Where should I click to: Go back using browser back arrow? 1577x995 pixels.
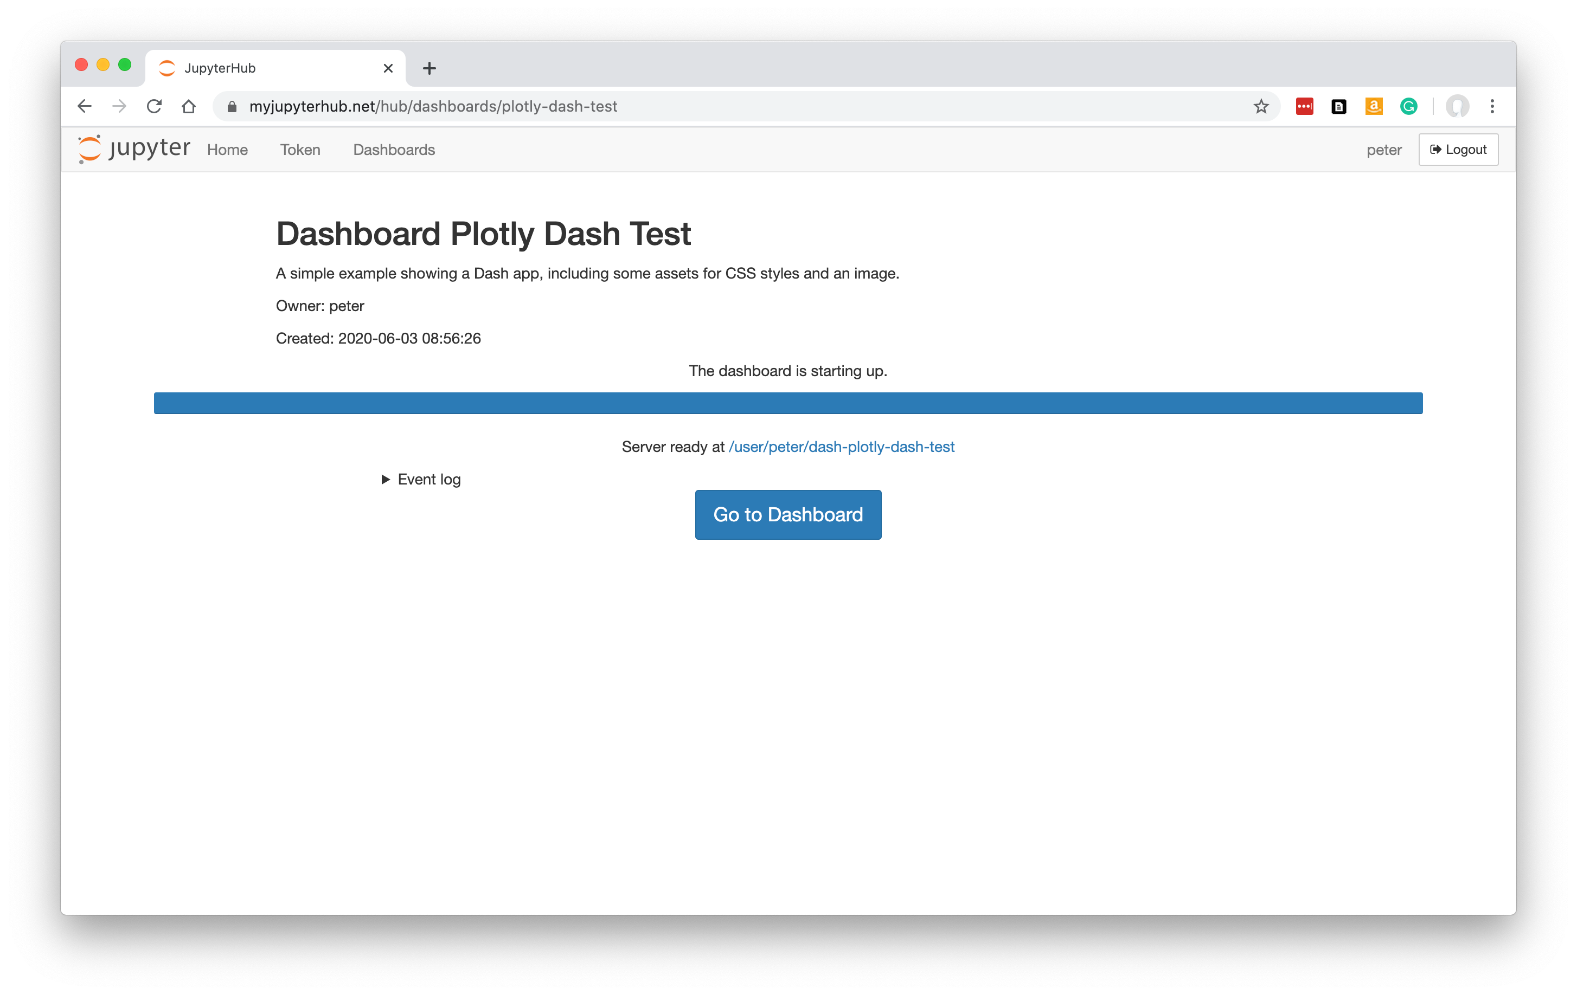85,106
